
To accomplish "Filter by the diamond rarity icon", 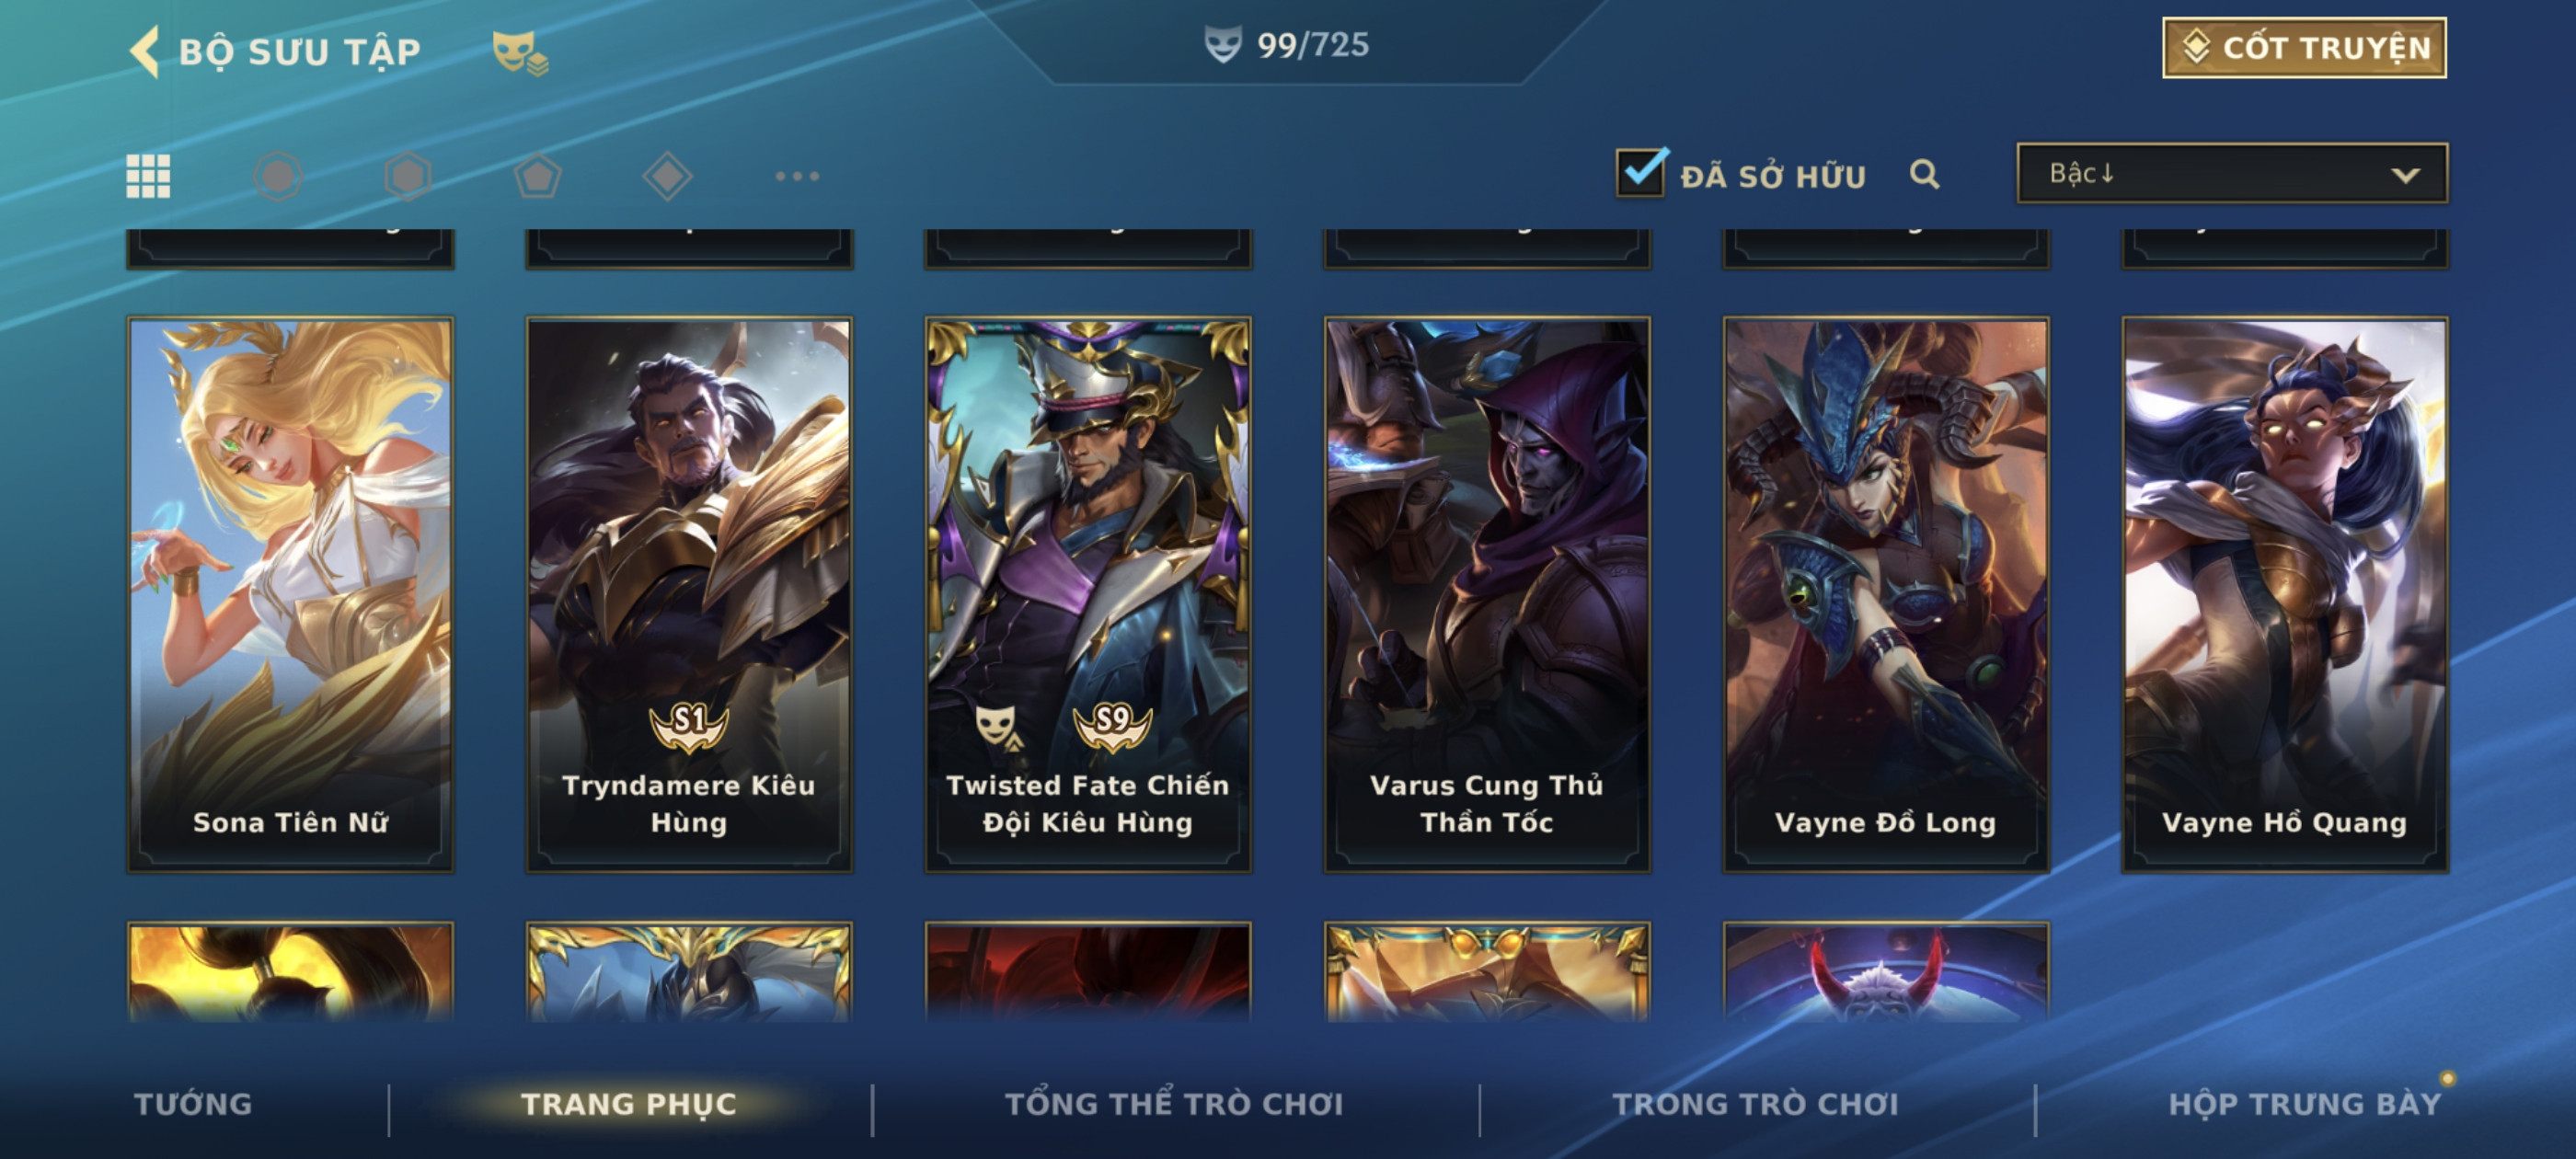I will pyautogui.click(x=668, y=176).
